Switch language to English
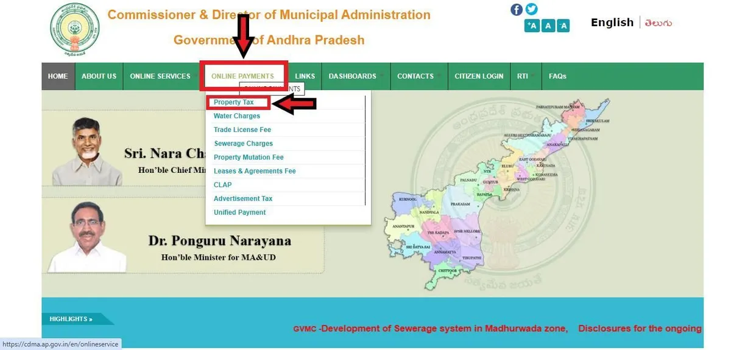Viewport: 731px width, 350px height. (612, 23)
